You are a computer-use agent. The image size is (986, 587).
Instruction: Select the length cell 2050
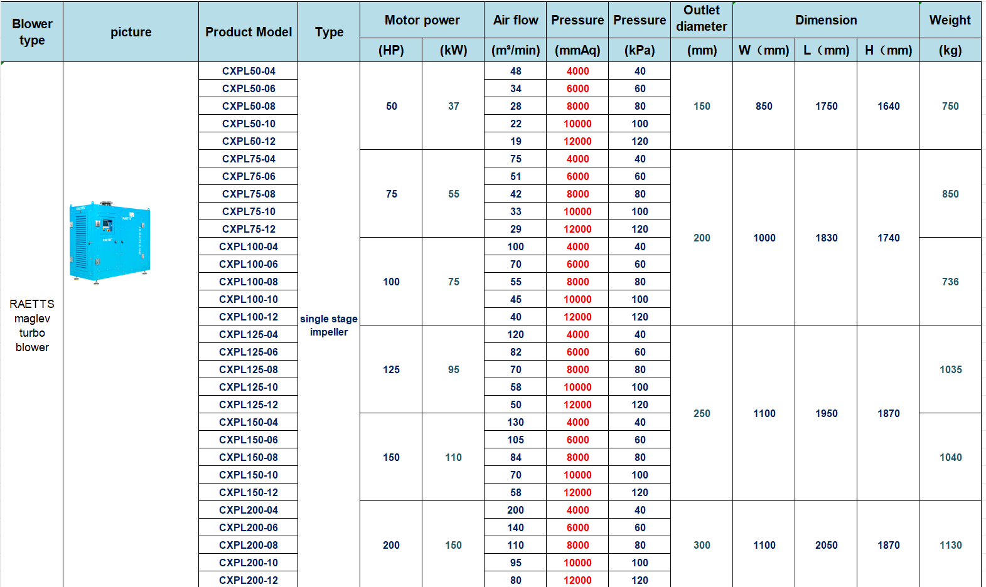[826, 544]
